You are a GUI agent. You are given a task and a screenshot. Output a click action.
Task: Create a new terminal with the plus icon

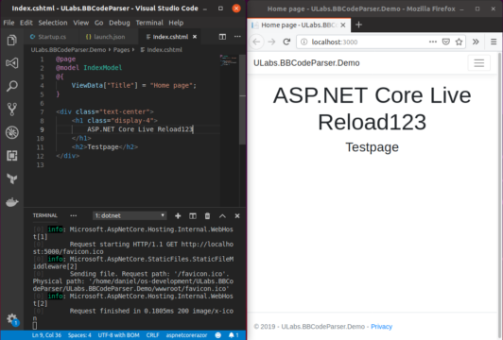[178, 216]
